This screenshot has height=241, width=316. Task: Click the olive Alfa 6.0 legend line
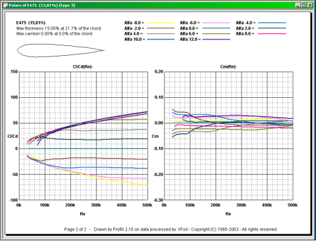(217, 33)
